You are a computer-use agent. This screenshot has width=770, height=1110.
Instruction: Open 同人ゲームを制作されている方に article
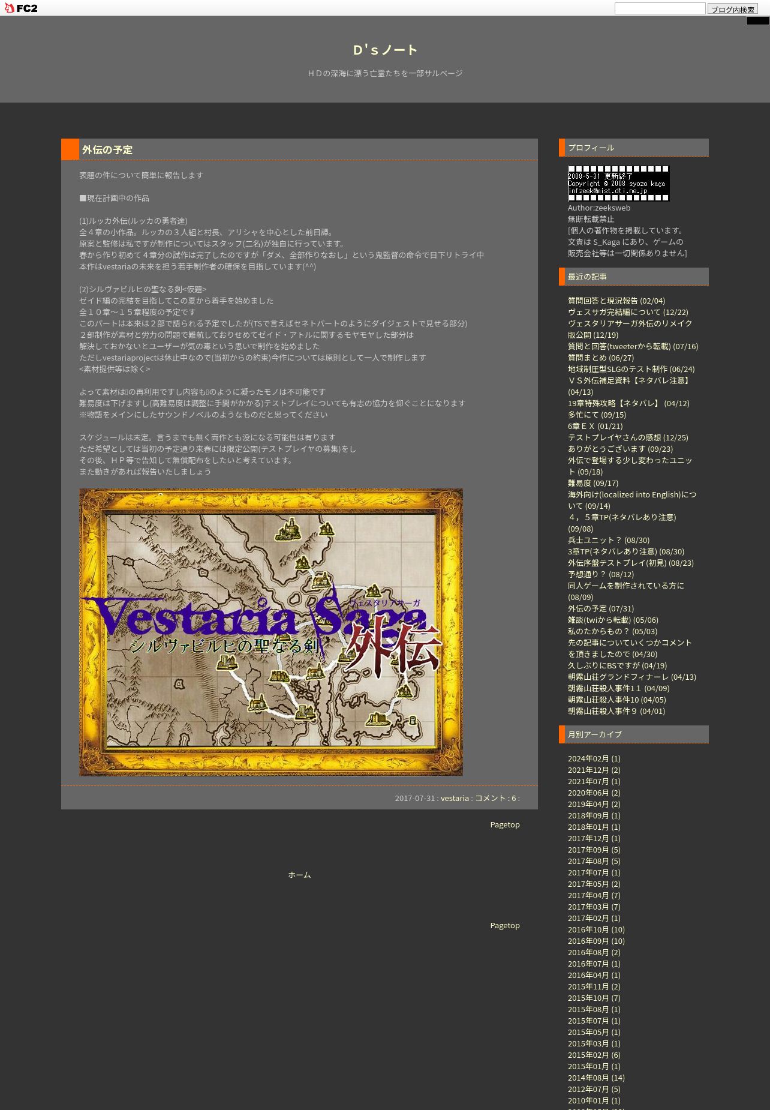[625, 591]
